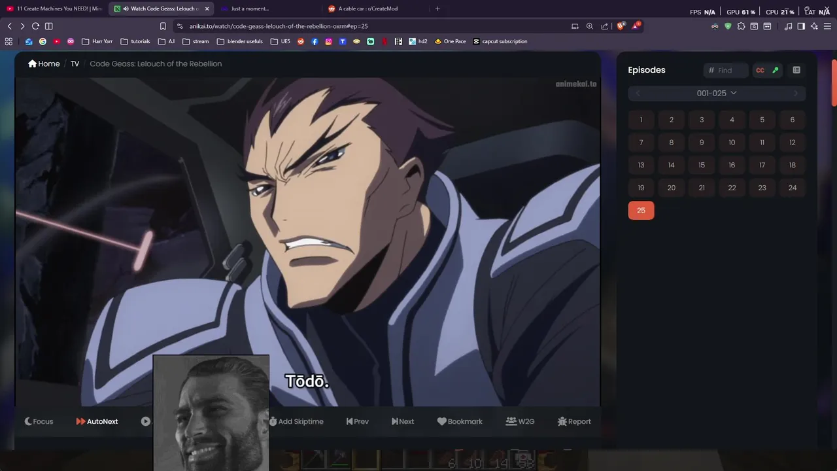837x471 pixels.
Task: Select episode 17 in the Episodes grid
Action: (762, 165)
